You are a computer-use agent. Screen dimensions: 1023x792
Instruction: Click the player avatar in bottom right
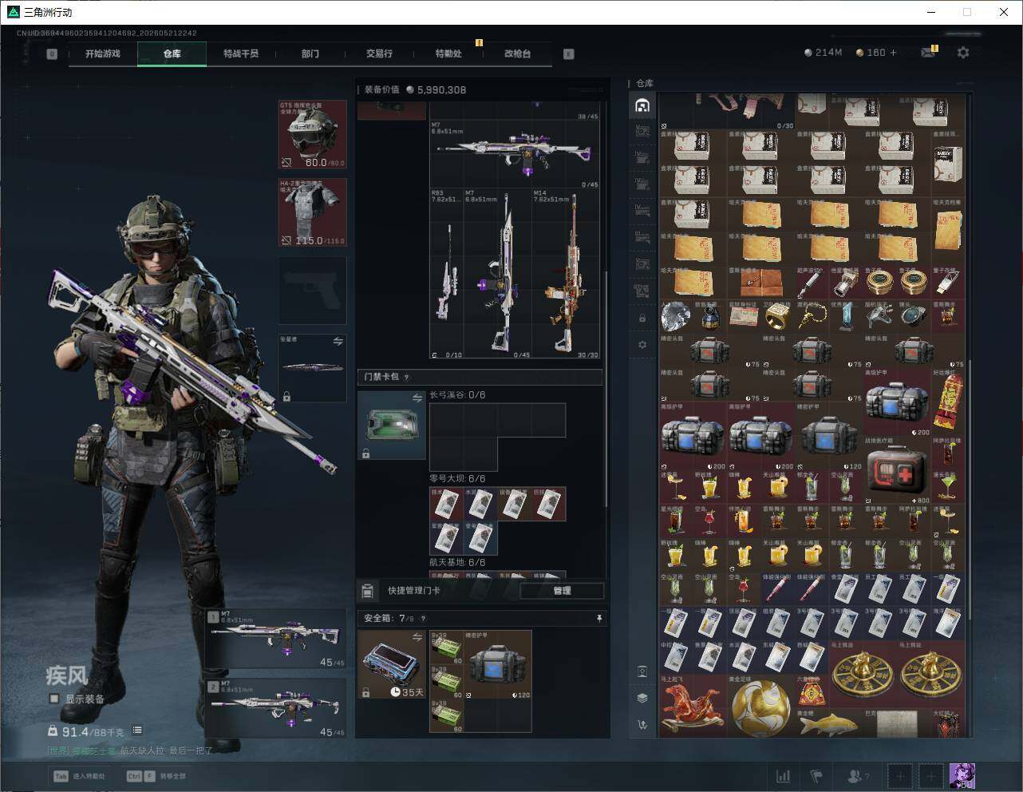(x=962, y=775)
